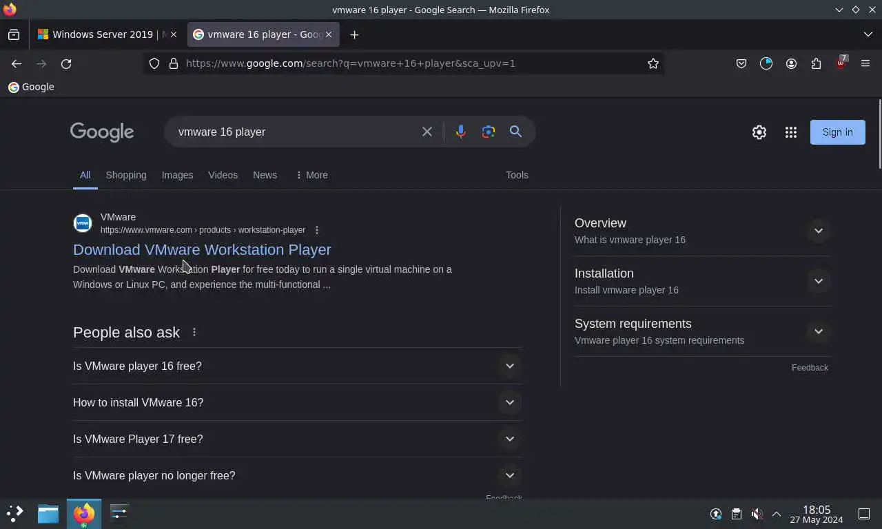Click the Google logo
This screenshot has height=529, width=882.
102,132
